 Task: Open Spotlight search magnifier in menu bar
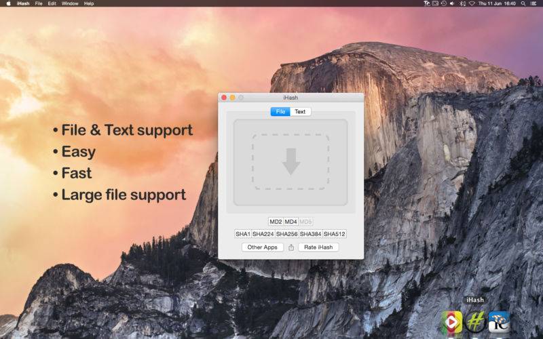(x=524, y=3)
